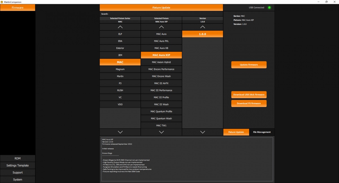The height and width of the screenshot is (183, 339).
Task: Choose the MAC Aura fixture row
Action: click(161, 34)
